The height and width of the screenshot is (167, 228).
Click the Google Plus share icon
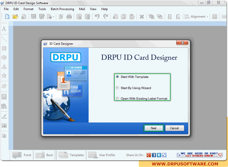pyautogui.click(x=149, y=155)
